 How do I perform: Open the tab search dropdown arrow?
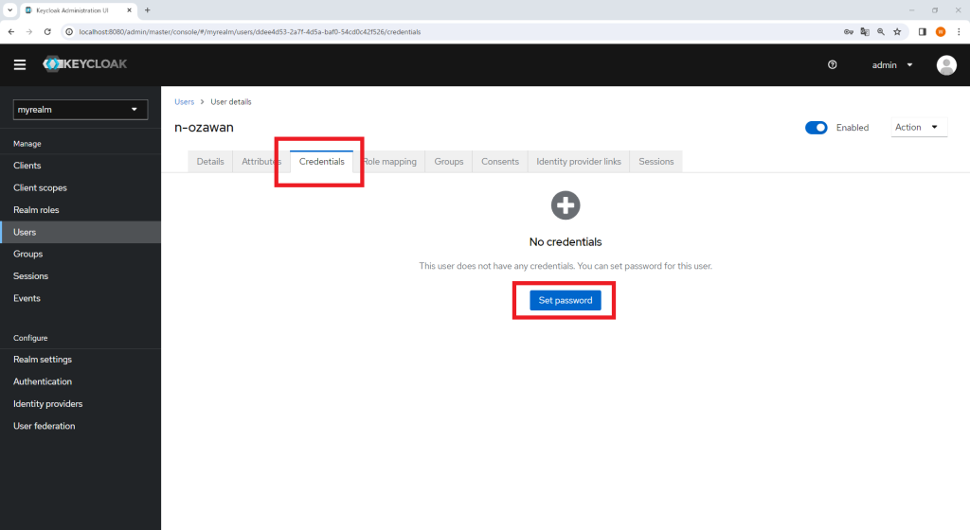tap(9, 9)
